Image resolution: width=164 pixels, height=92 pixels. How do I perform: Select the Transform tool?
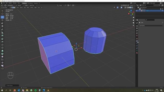(x=2, y=26)
